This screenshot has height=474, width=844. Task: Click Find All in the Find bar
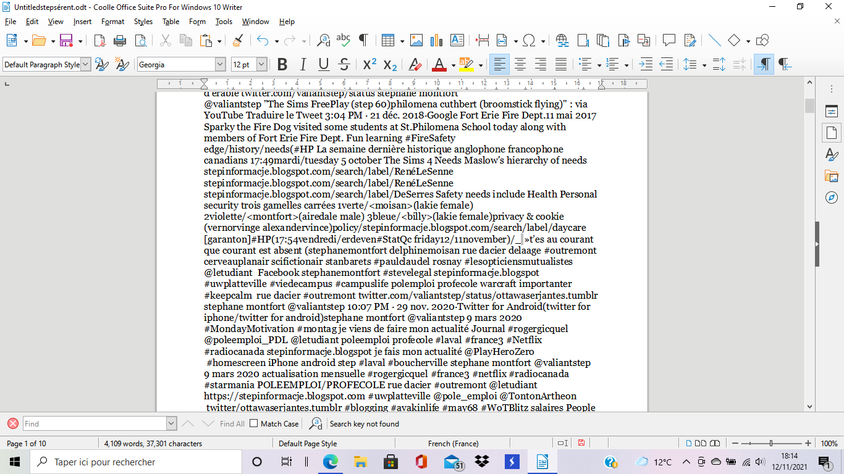pyautogui.click(x=232, y=423)
